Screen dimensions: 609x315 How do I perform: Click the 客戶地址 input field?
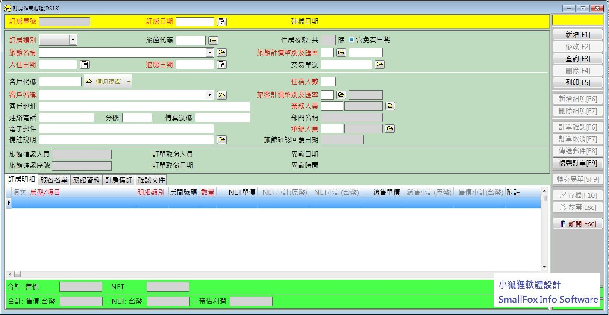click(145, 106)
